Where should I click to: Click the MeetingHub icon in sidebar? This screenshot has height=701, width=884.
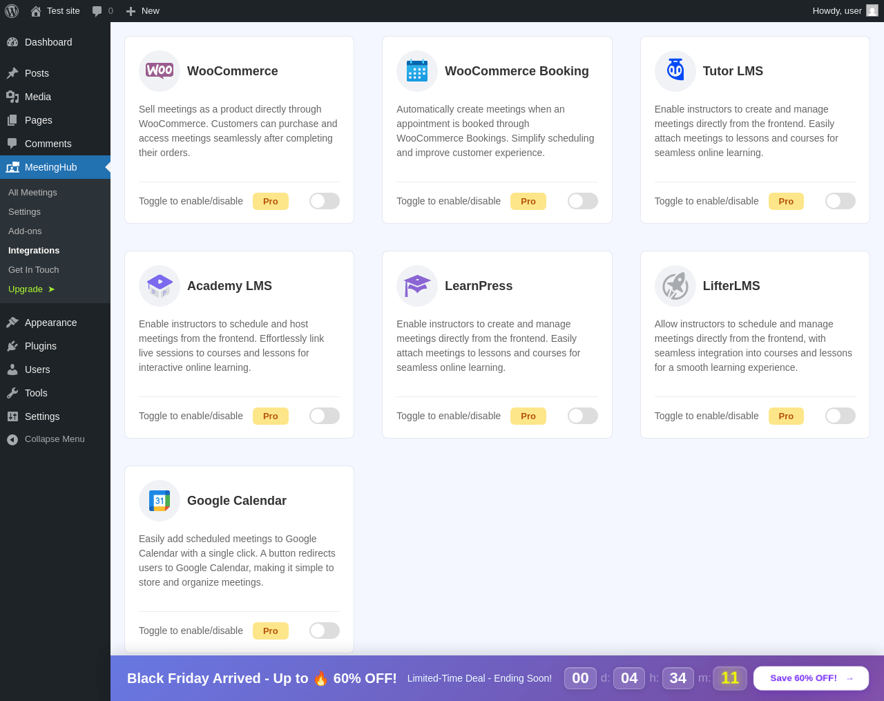(x=12, y=167)
